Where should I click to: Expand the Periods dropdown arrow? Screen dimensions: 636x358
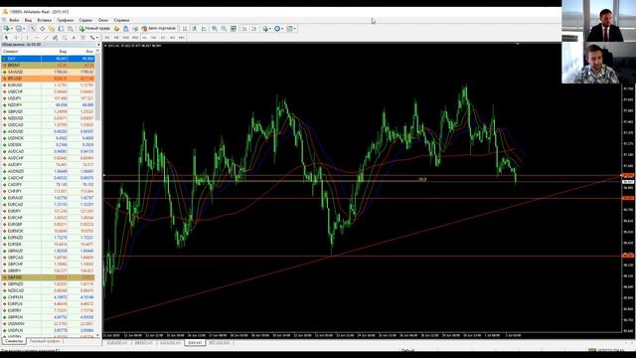point(282,29)
